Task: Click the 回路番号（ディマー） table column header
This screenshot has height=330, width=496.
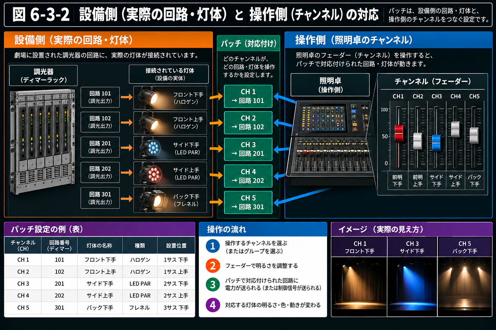Action: 59,246
